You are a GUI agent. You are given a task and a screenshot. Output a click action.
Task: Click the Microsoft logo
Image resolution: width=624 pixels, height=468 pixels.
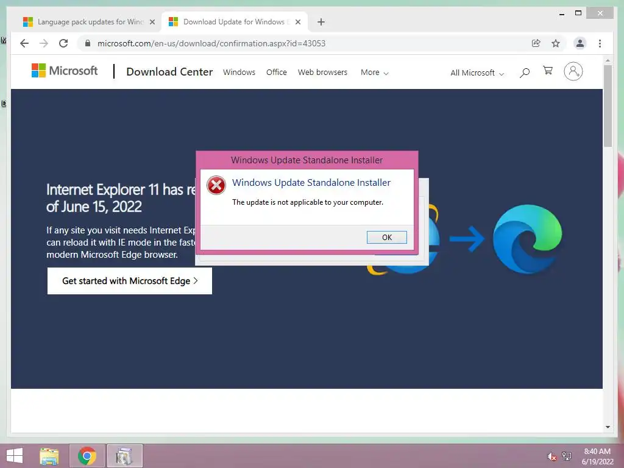point(65,71)
